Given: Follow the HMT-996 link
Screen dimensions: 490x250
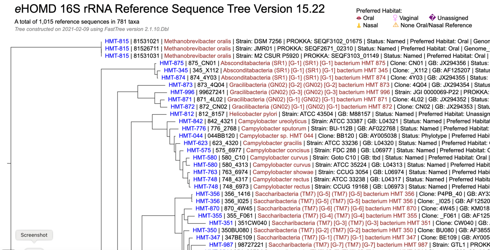Looking at the screenshot, I should [182, 92].
